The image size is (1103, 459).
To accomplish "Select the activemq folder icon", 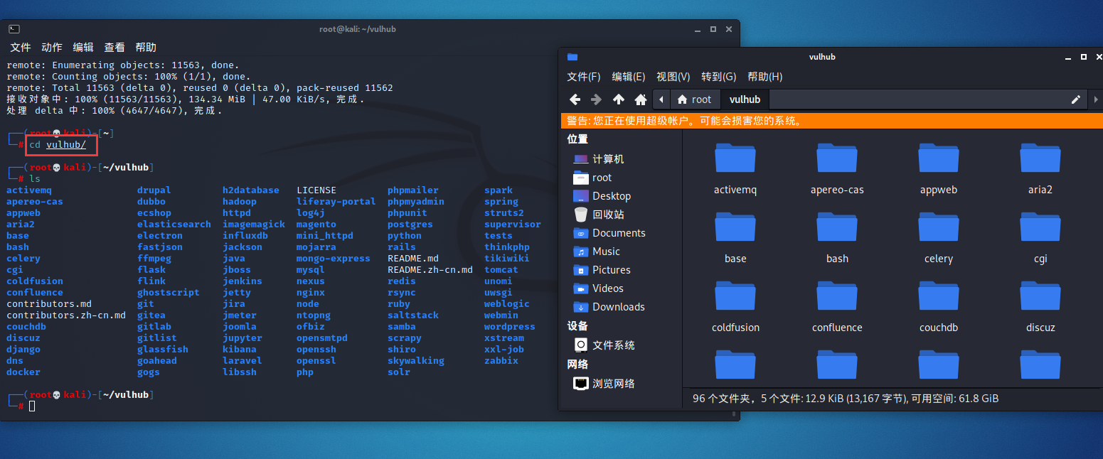I will tap(735, 158).
